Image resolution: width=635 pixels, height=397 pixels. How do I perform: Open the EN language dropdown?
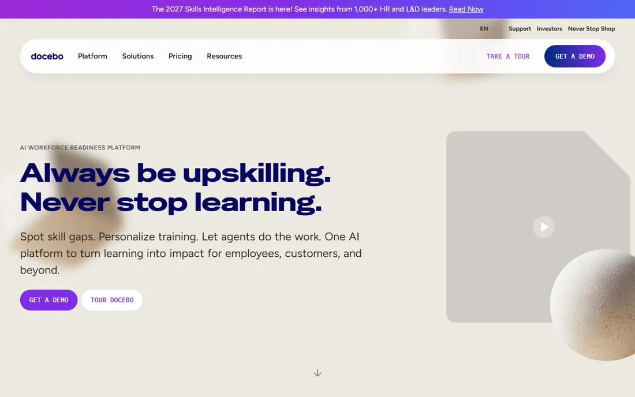[x=487, y=29]
